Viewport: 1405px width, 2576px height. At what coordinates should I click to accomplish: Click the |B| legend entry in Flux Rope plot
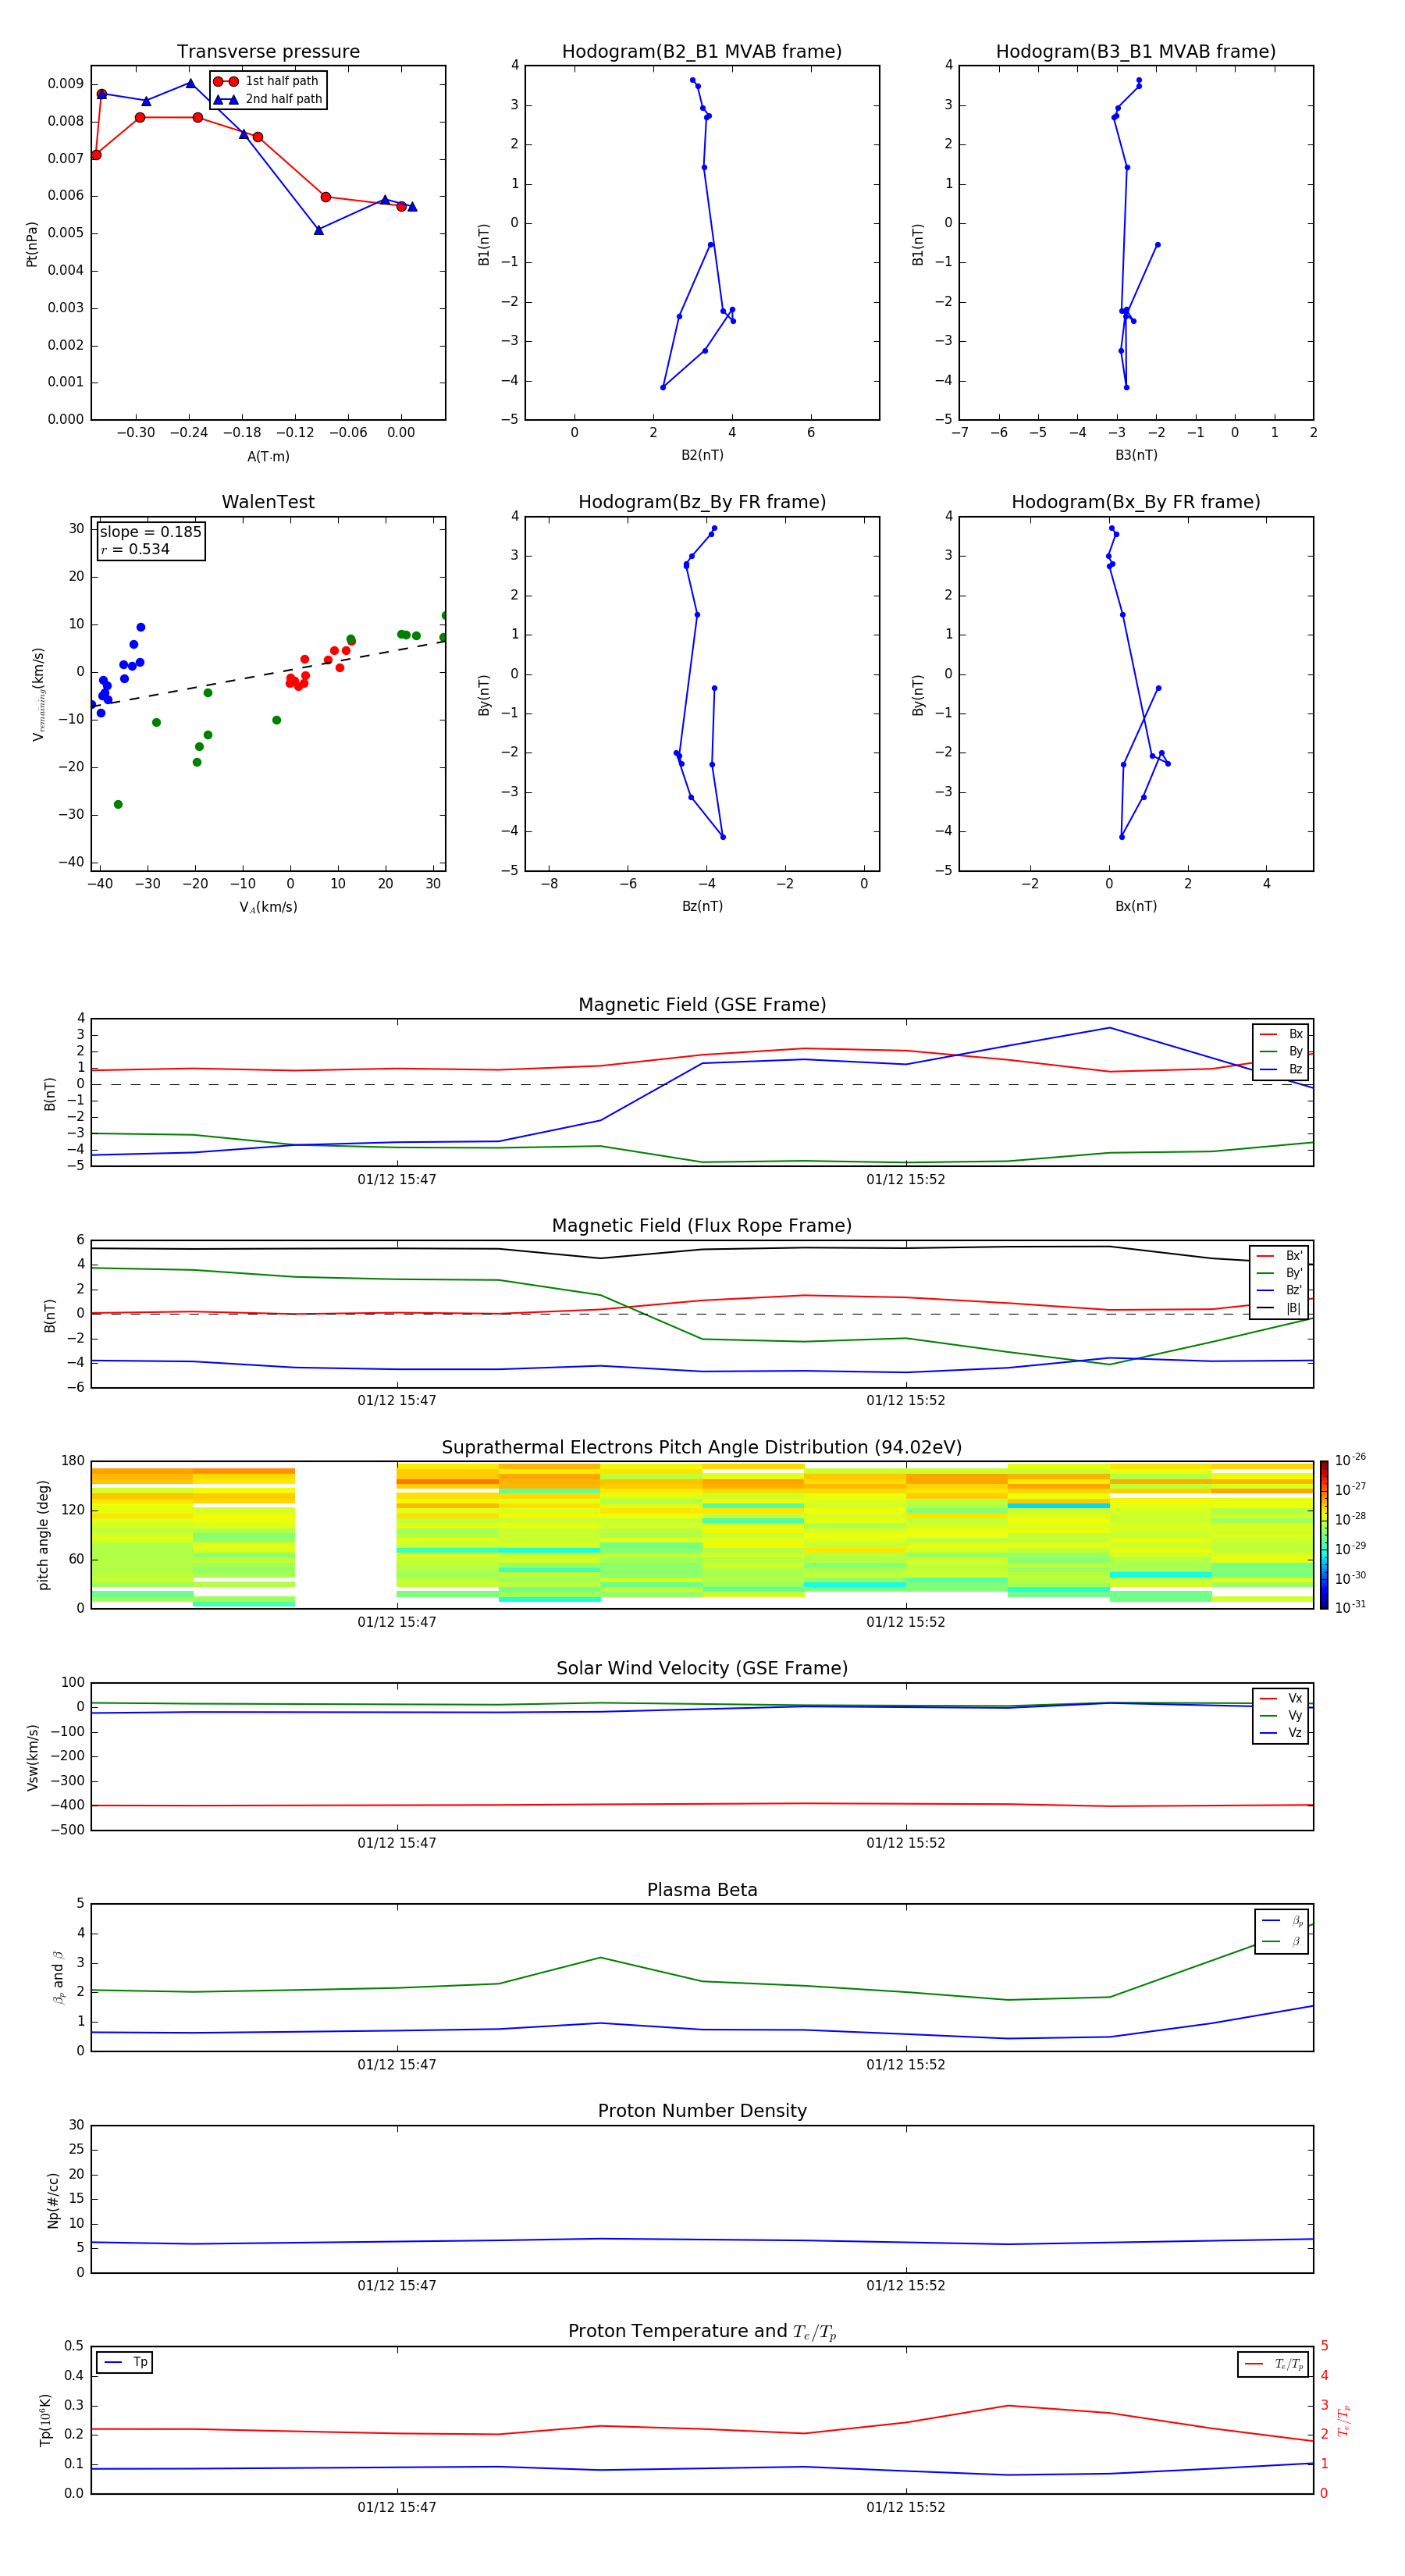(x=1280, y=1308)
